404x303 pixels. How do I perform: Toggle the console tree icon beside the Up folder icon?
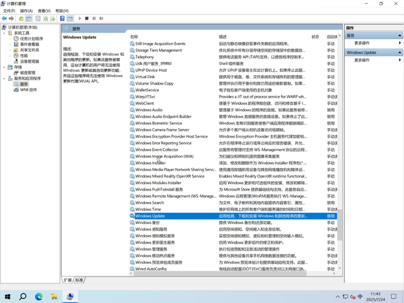coord(28,18)
